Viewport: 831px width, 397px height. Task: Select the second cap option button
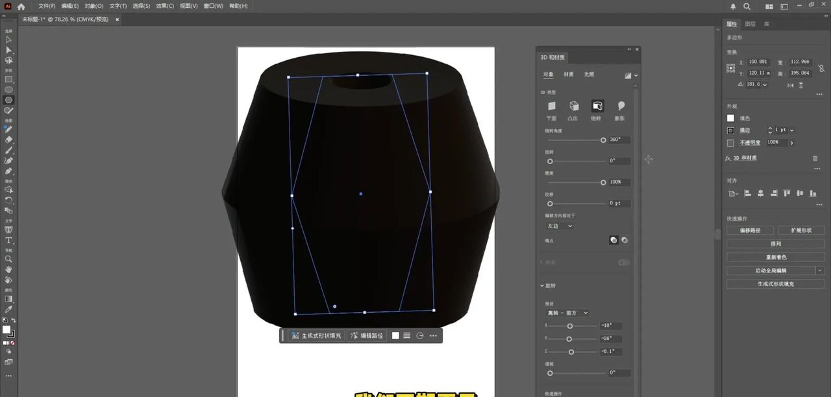[625, 240]
